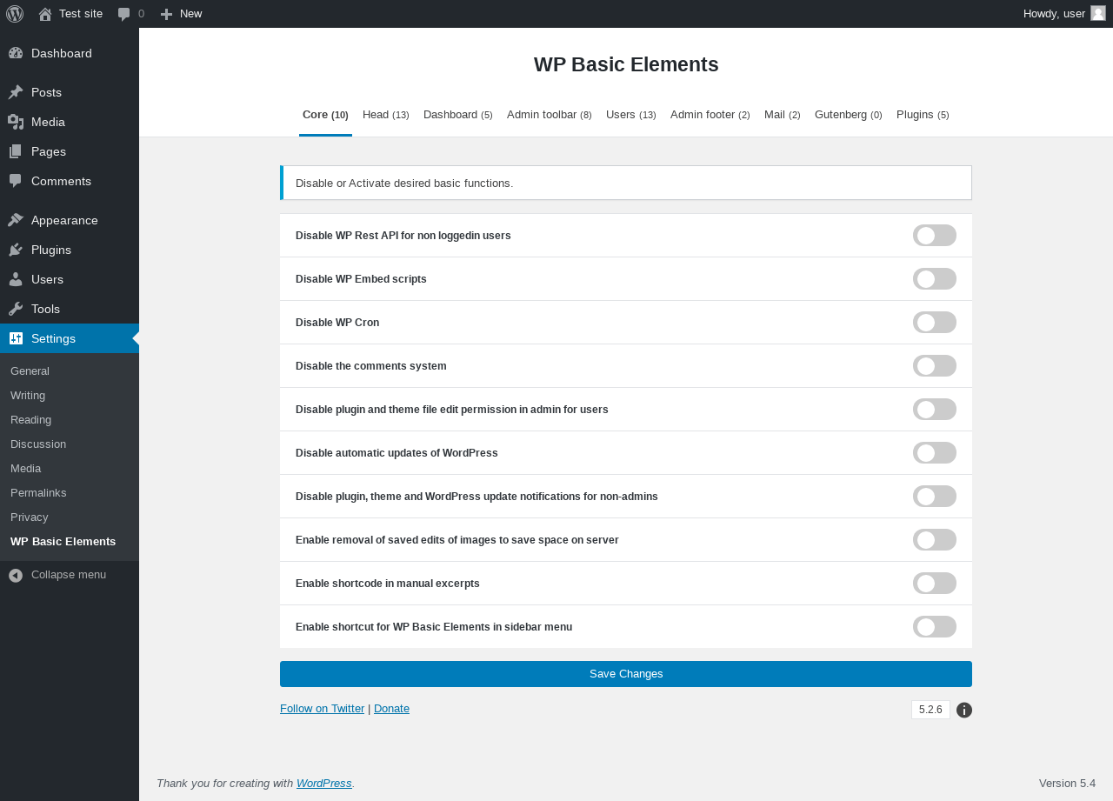Toggle Disable WP Cron switch

coord(935,323)
